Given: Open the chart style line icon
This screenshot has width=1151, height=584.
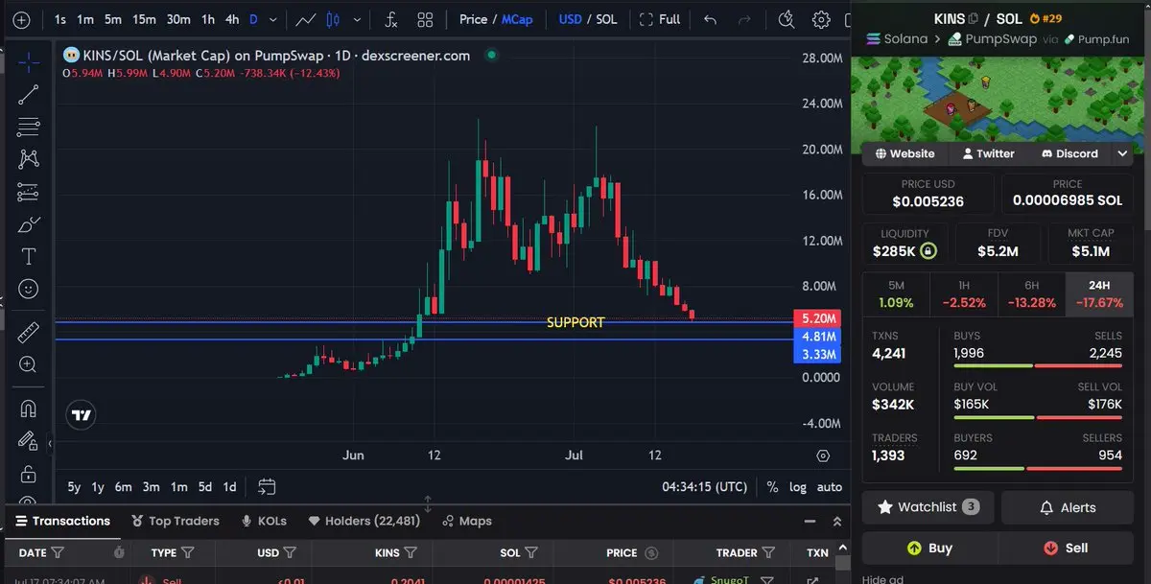Looking at the screenshot, I should 306,19.
